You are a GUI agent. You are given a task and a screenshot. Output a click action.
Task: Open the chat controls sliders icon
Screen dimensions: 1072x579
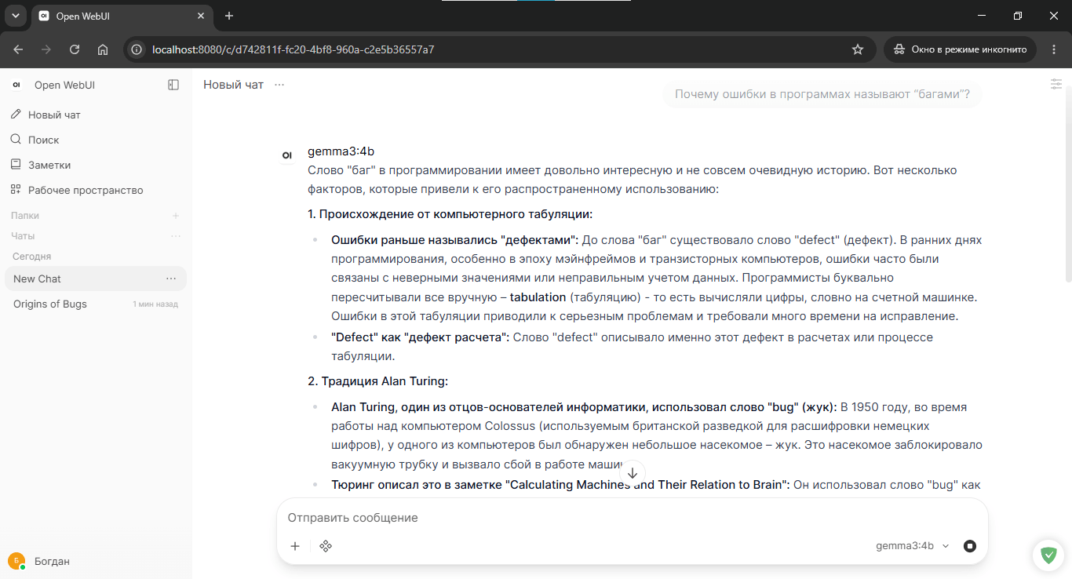1056,84
